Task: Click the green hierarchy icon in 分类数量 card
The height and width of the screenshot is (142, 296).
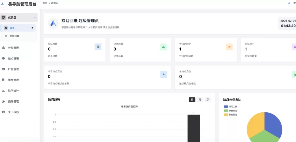Action: click(x=164, y=47)
